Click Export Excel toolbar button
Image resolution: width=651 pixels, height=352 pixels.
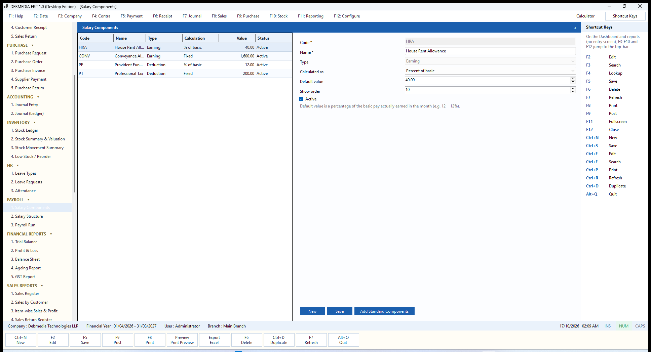[x=214, y=340]
